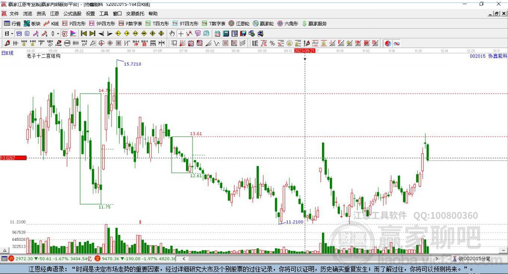Click the colorful flag indicator icon

(x=73, y=34)
